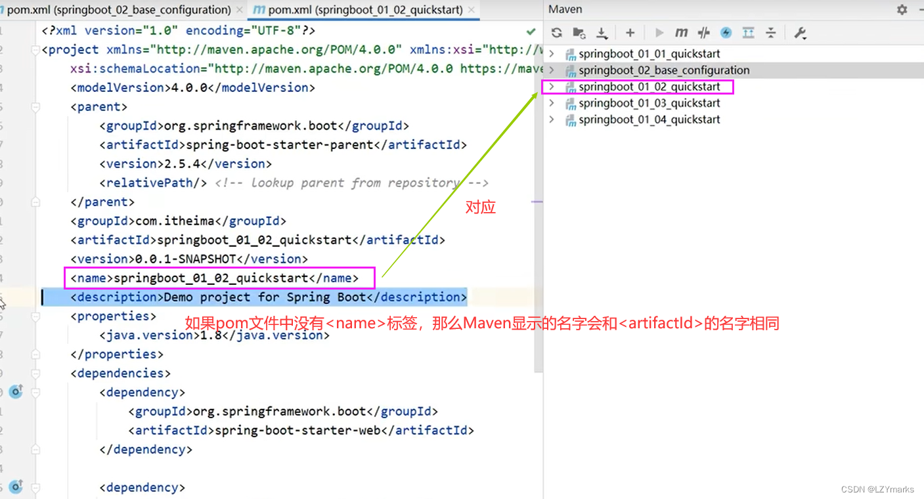Fold the parent tag block in gutter
This screenshot has height=499, width=924.
coord(35,106)
